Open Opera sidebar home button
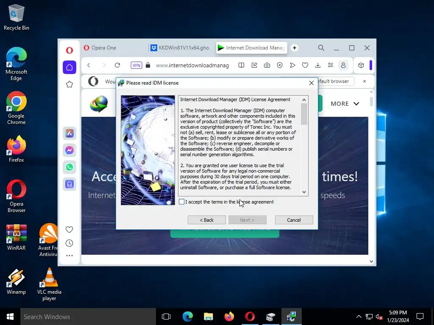Screen dimensions: 434x325 [x=70, y=67]
